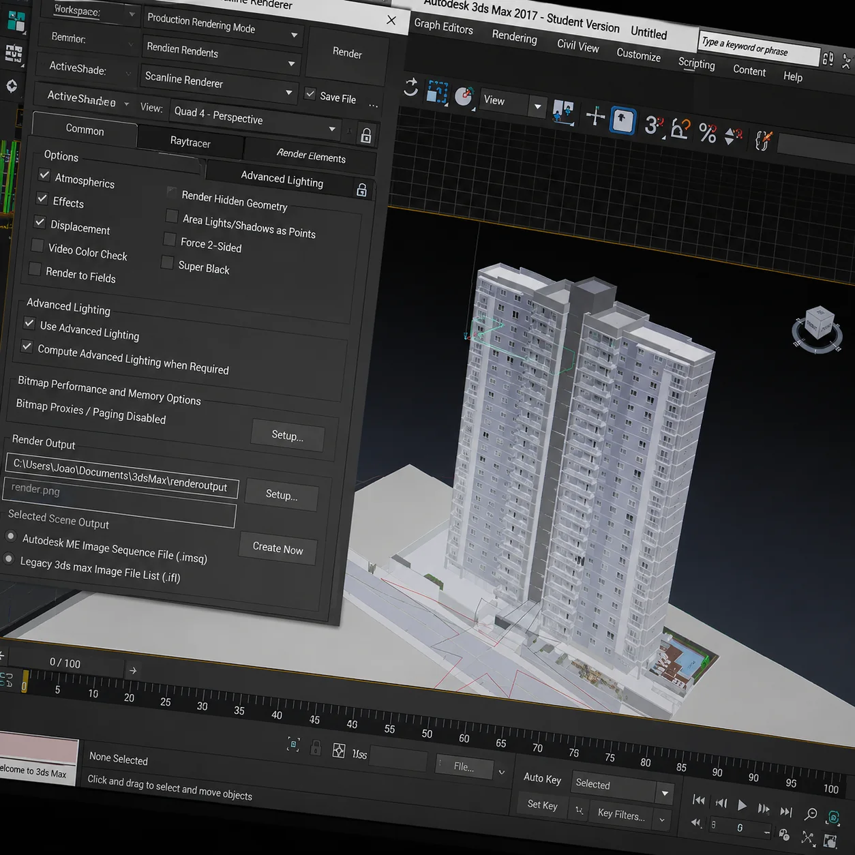Toggle the percent snap icon
This screenshot has width=855, height=855.
[707, 132]
